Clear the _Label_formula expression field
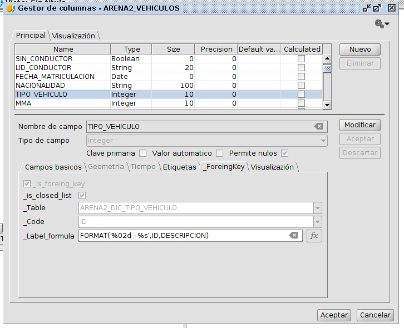404x328 pixels. (293, 236)
